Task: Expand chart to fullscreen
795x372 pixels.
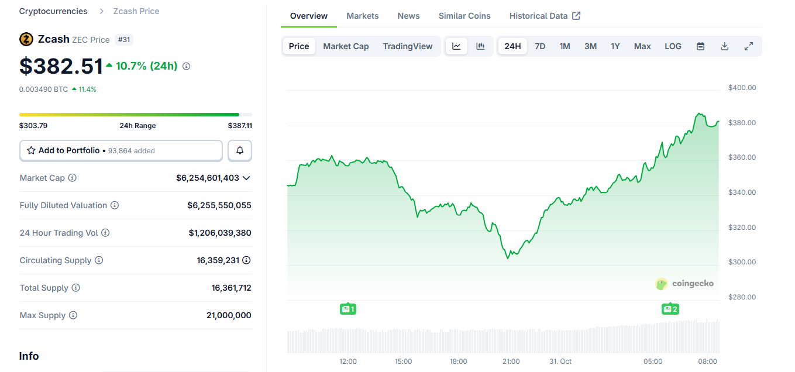Action: click(x=749, y=46)
